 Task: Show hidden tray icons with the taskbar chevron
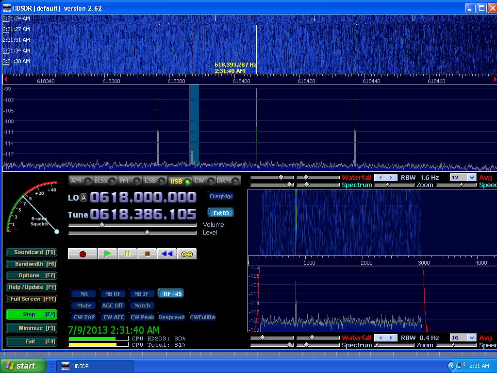click(452, 366)
